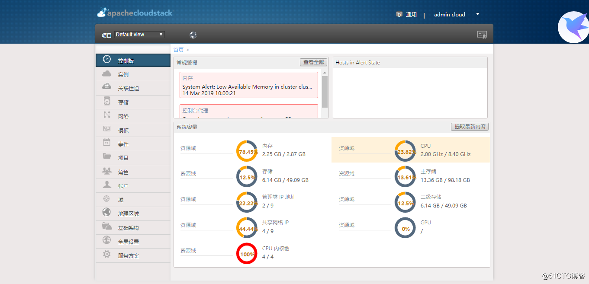Click the 系统容量 panel heading
The image size is (589, 284).
[x=187, y=127]
